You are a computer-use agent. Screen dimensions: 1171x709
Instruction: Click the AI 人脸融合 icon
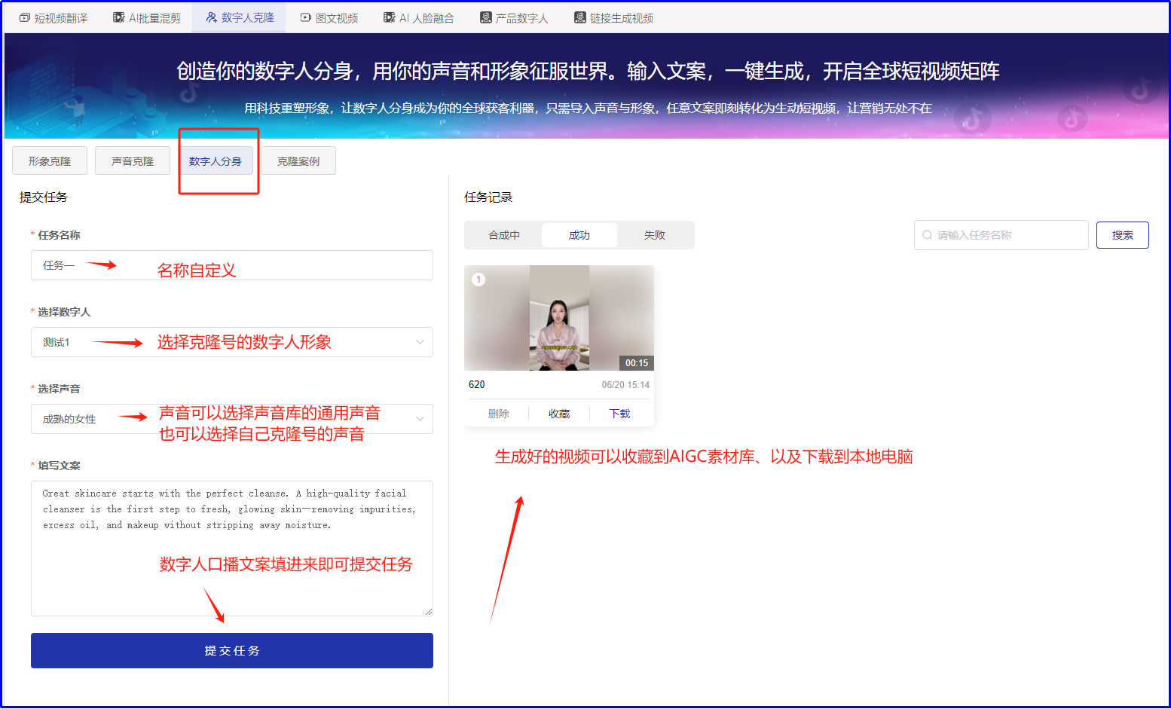[x=390, y=17]
